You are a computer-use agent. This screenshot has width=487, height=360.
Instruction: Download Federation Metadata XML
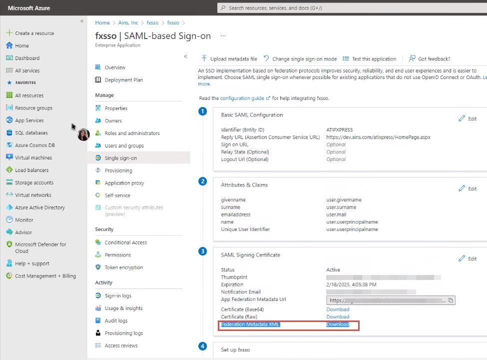(x=338, y=324)
